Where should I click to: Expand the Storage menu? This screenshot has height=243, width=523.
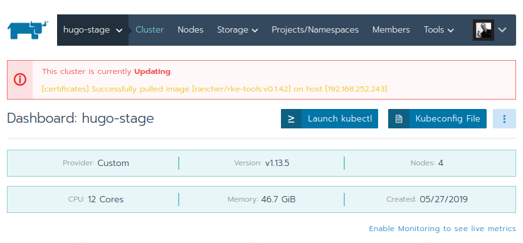pos(238,30)
